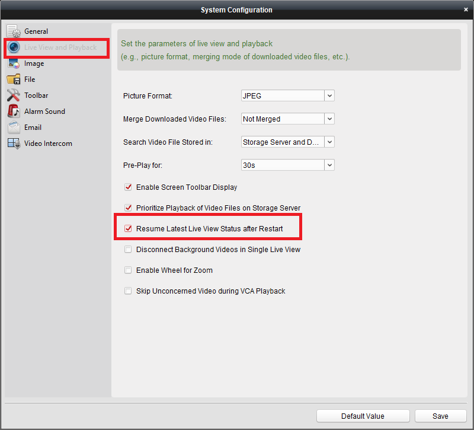This screenshot has width=474, height=430.
Task: Click the Image settings icon
Action: 14,63
